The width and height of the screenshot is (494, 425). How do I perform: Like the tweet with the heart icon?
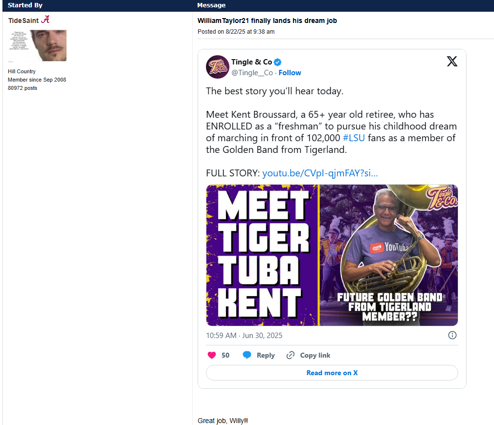[x=212, y=355]
